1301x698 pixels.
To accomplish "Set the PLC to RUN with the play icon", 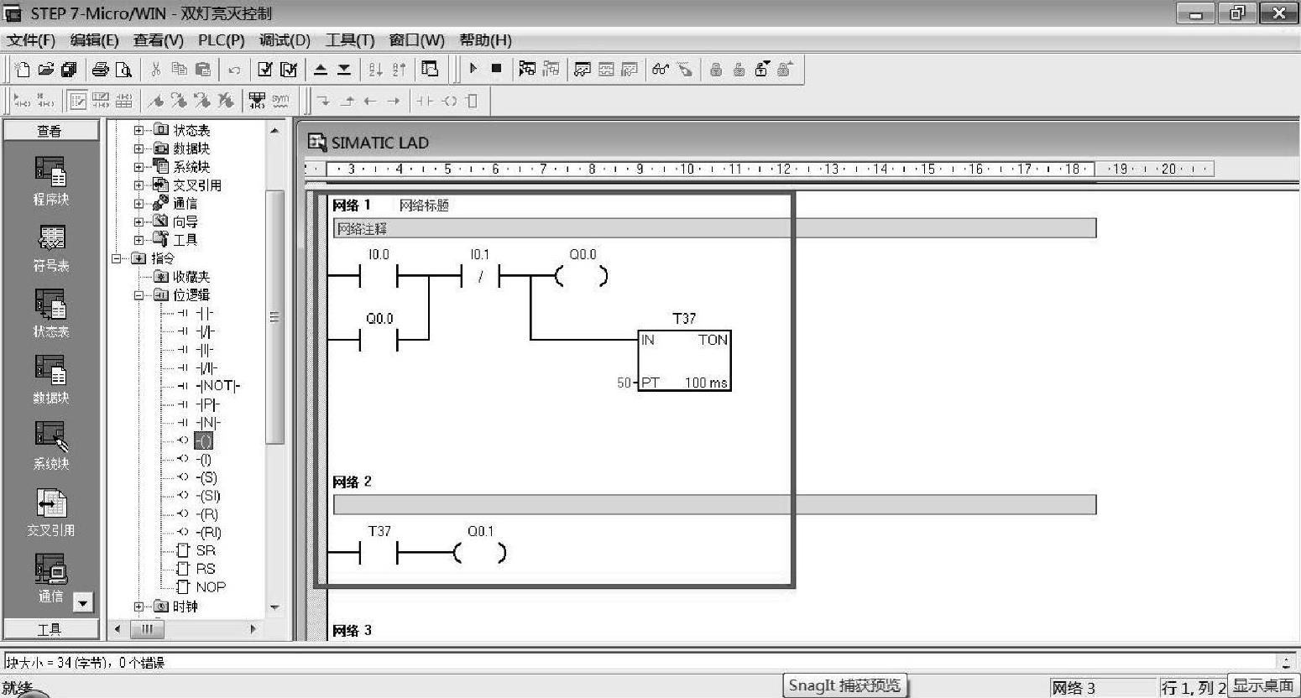I will coord(473,69).
